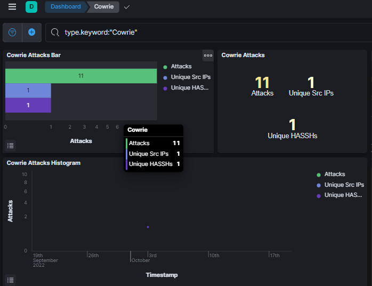This screenshot has width=372, height=286.
Task: Click the Cowrie breadcrumb
Action: coord(104,6)
